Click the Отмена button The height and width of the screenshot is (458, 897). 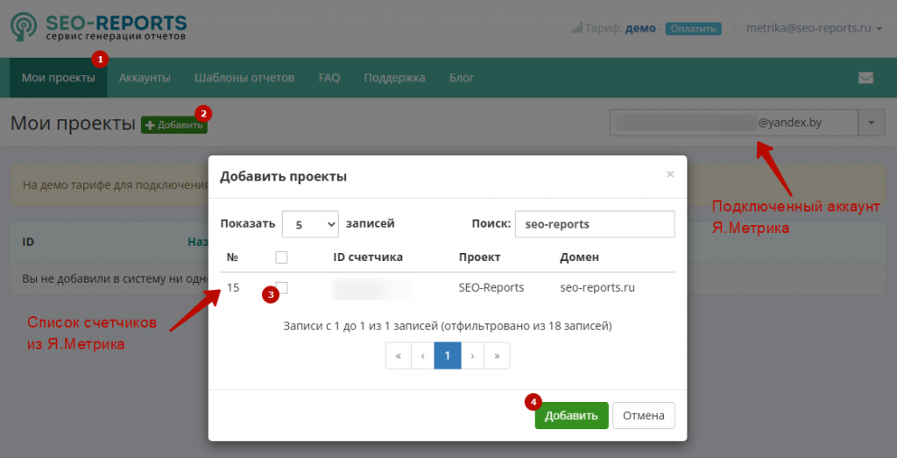(644, 416)
